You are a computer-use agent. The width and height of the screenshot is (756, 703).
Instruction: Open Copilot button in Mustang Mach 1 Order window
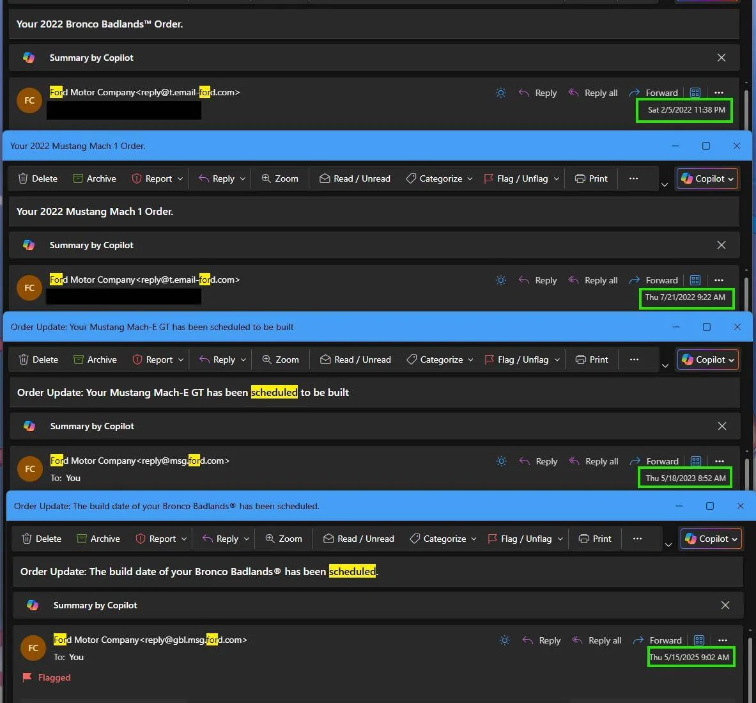[707, 178]
